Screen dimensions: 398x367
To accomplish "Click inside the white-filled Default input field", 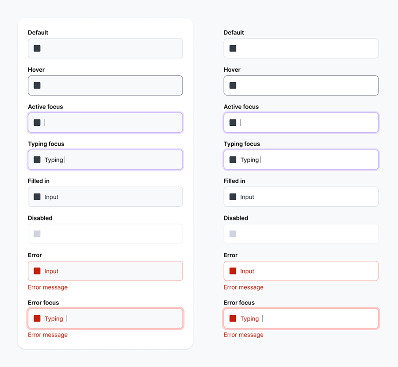I will point(310,48).
